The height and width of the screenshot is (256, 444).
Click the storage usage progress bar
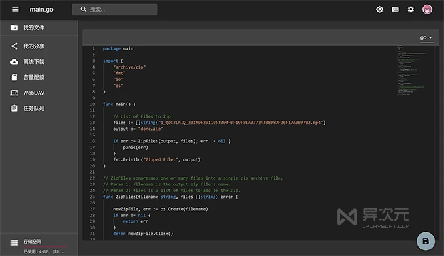pos(45,246)
